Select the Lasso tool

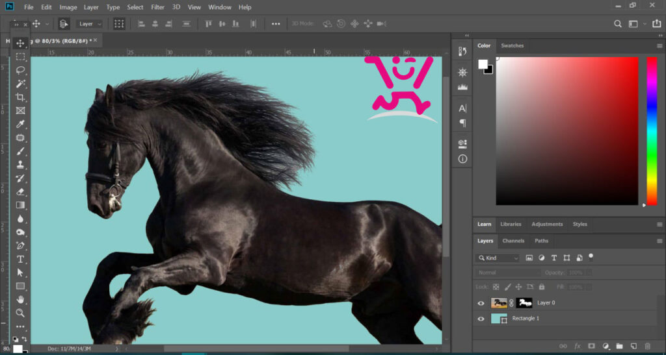pyautogui.click(x=20, y=70)
